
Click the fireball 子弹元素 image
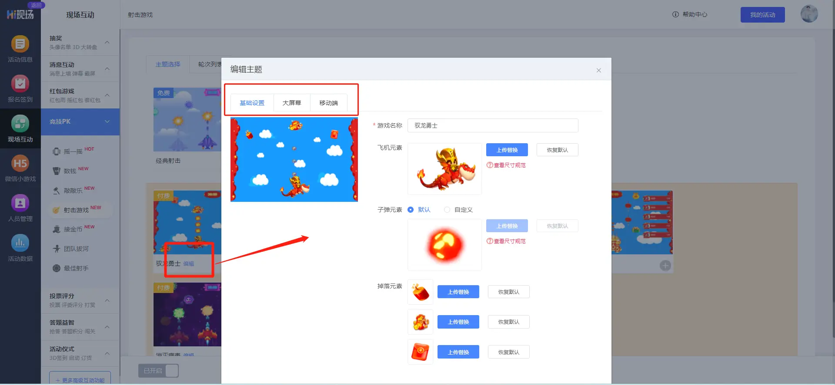point(444,245)
